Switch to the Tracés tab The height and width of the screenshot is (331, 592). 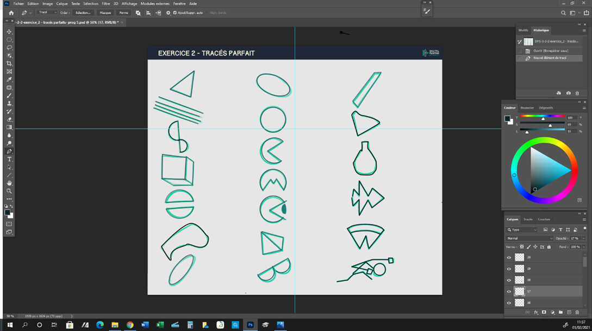point(528,219)
